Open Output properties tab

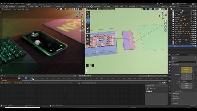click(170, 65)
